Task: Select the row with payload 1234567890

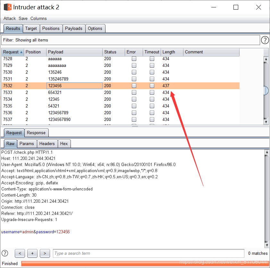Action: tap(121, 119)
